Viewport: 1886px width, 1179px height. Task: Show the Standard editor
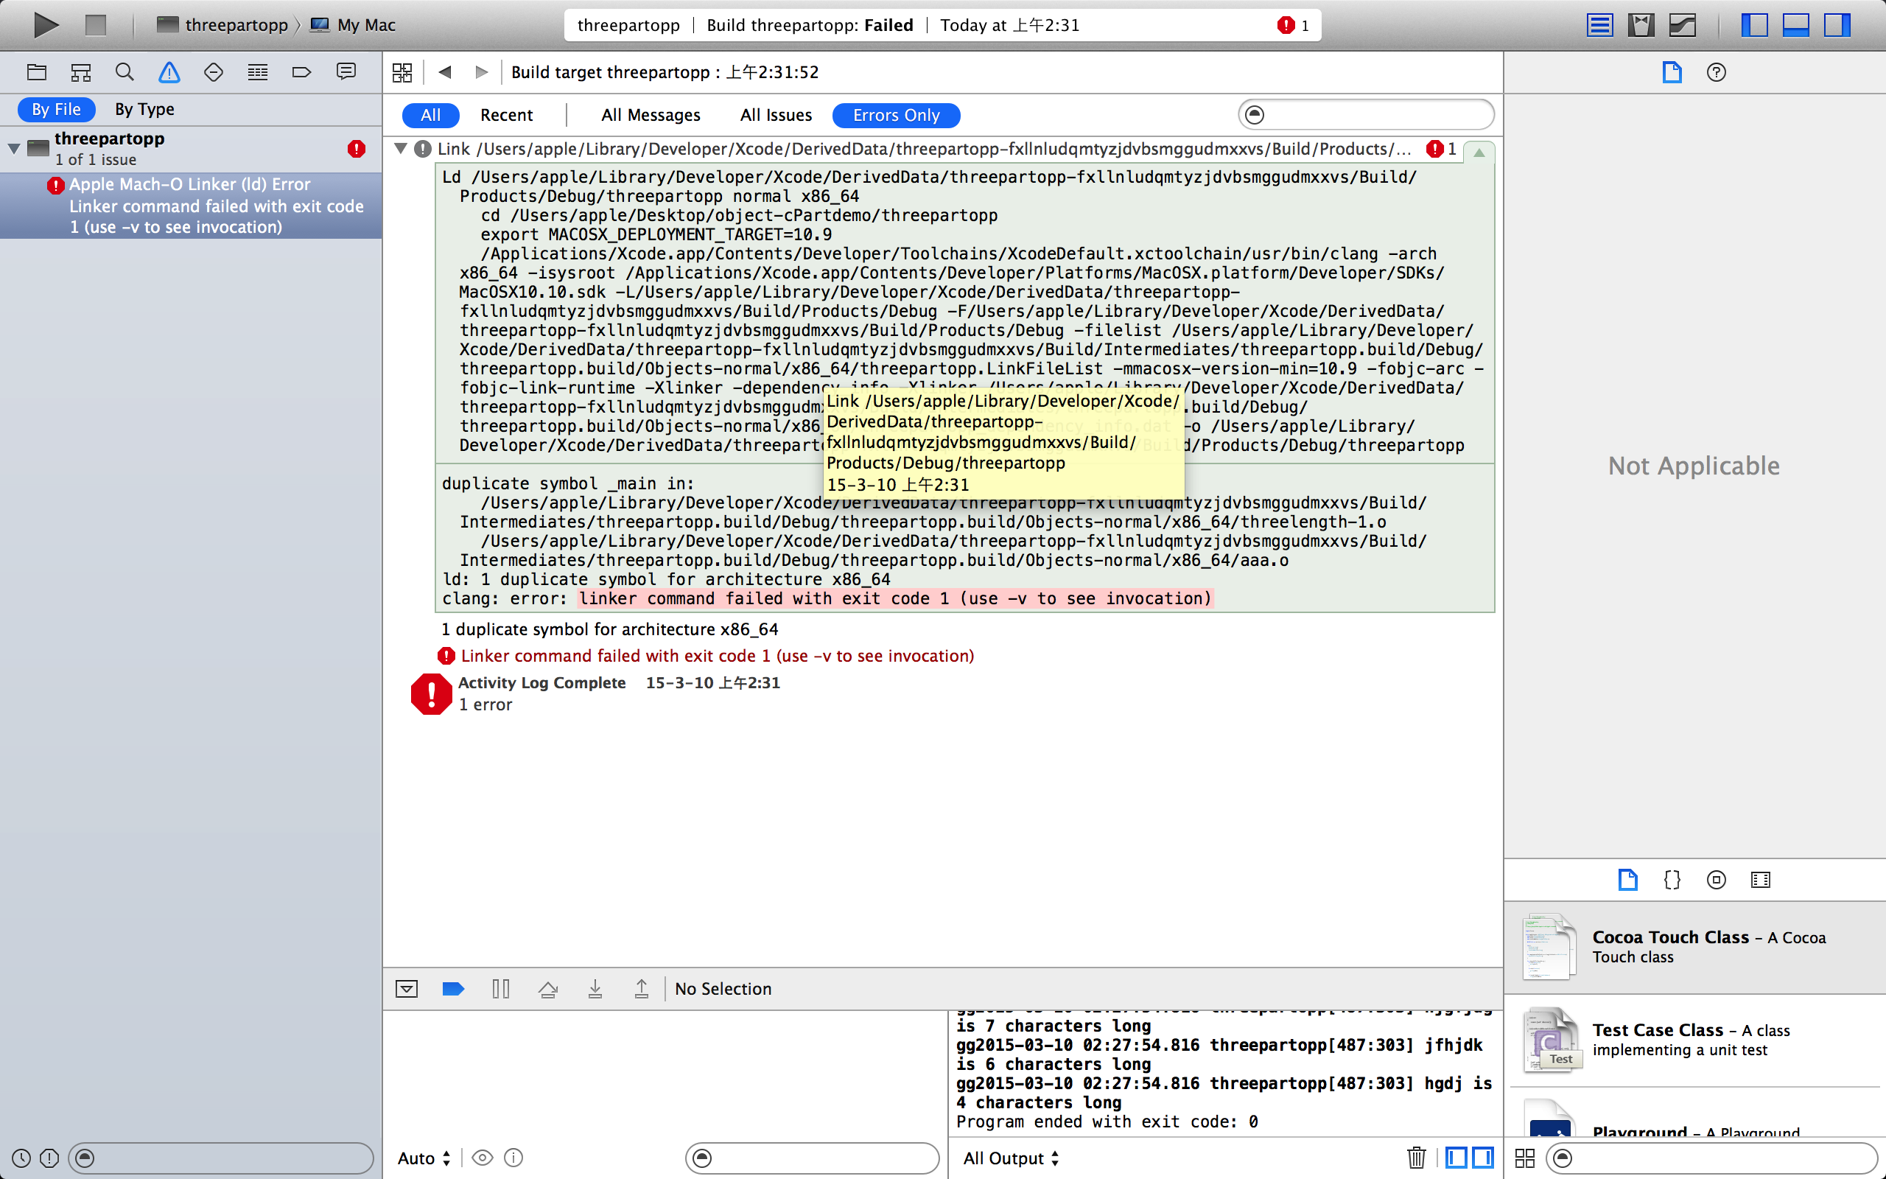1599,25
